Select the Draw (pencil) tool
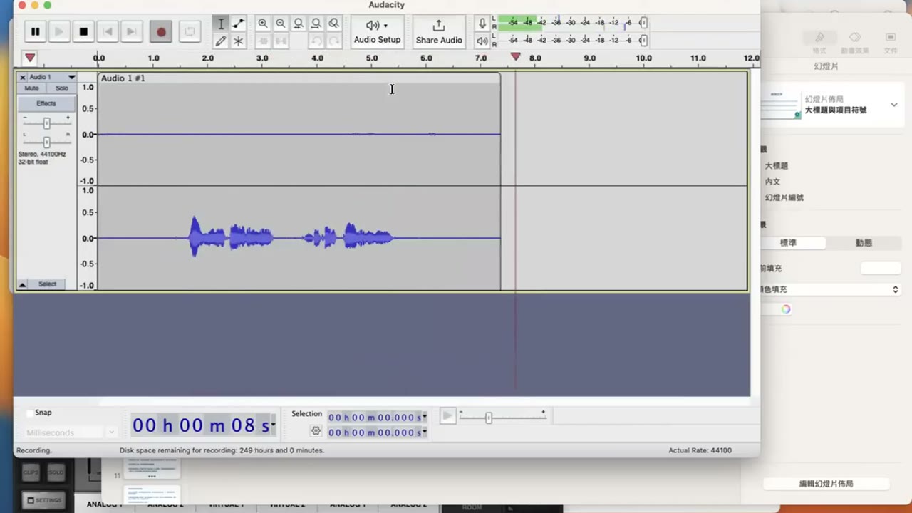The image size is (912, 513). (221, 41)
